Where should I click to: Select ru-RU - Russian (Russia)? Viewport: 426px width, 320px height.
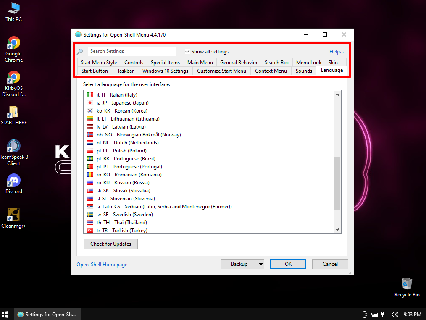pos(123,183)
